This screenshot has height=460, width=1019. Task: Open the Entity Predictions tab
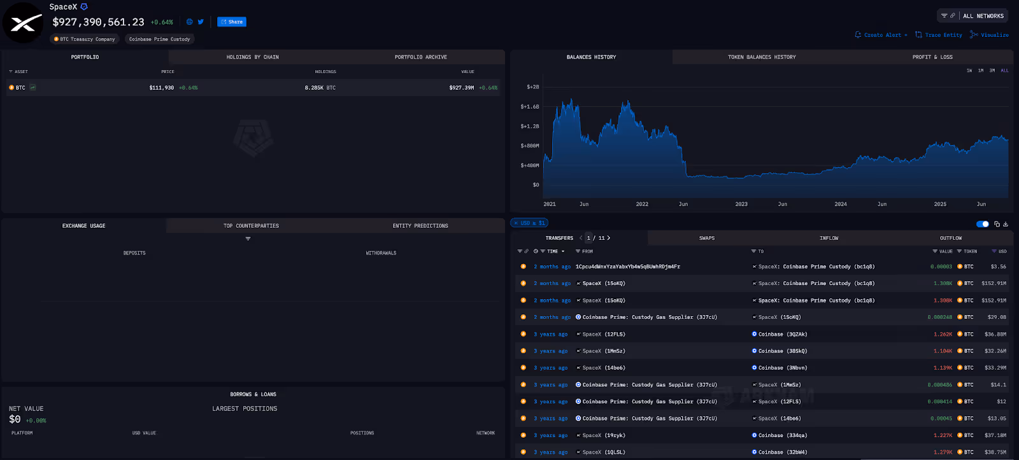(x=420, y=226)
